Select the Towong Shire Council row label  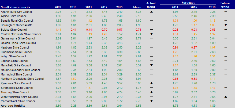pyautogui.click(x=15, y=92)
